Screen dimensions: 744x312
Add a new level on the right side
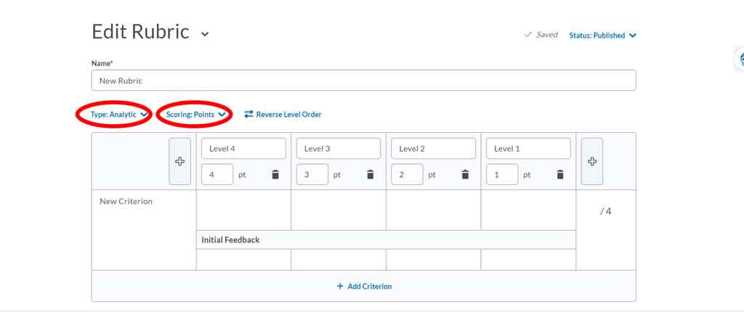coord(591,161)
